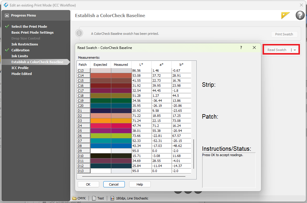Open the Read Swatch dropdown arrow

295,49
